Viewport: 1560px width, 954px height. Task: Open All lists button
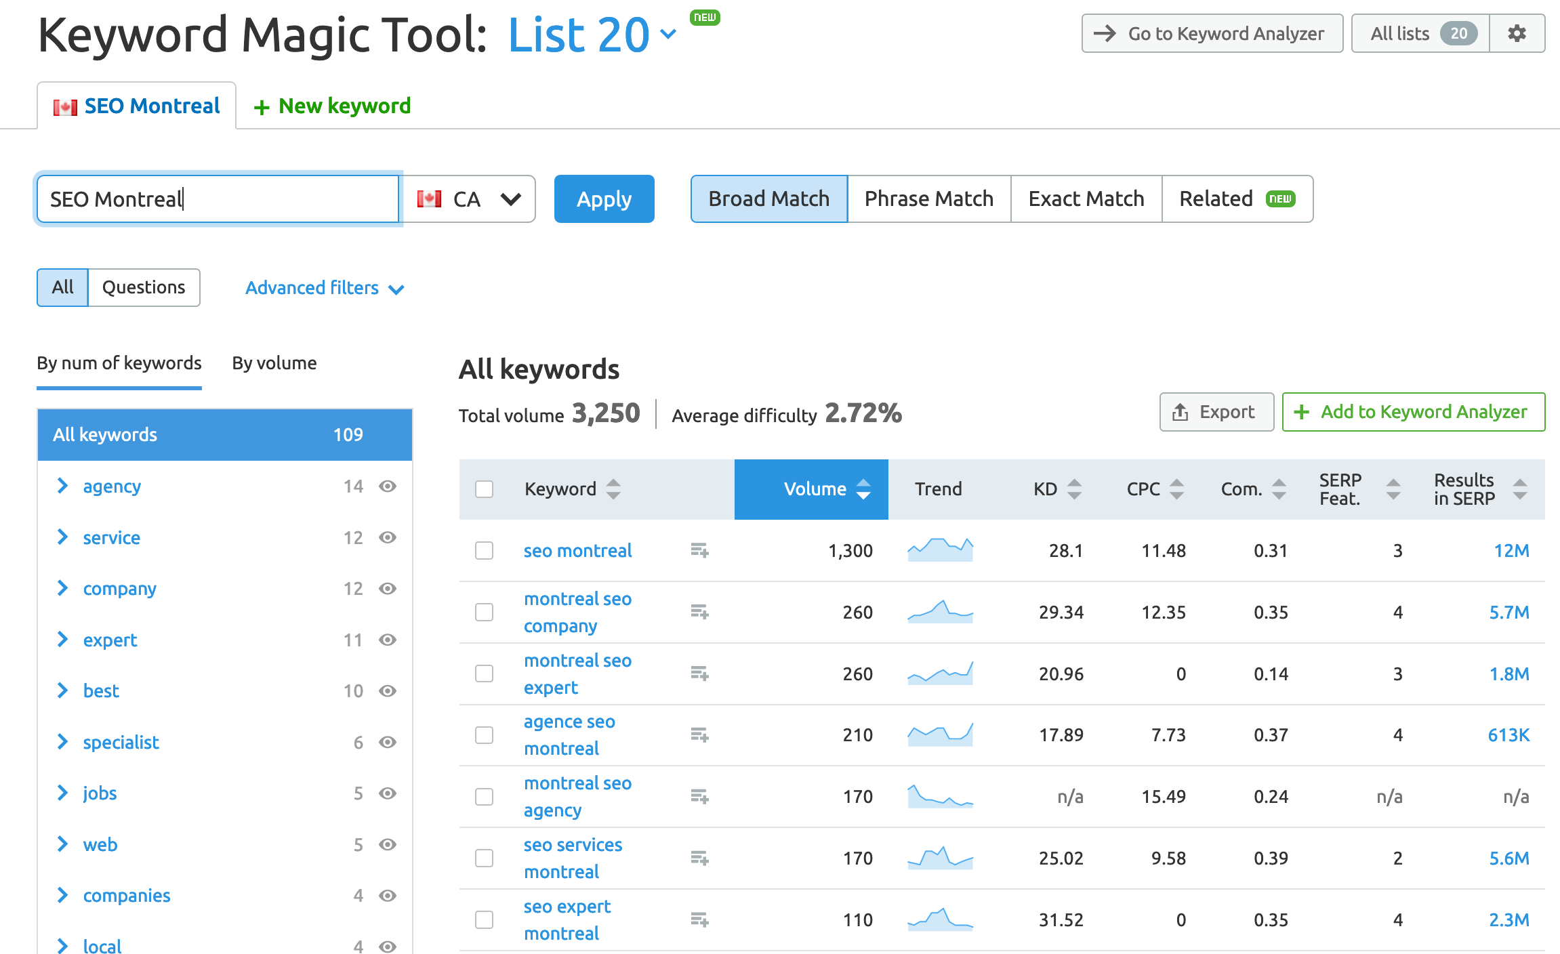coord(1420,33)
